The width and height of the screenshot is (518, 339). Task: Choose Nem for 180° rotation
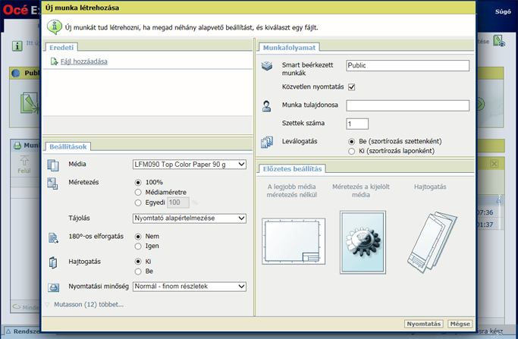click(138, 237)
